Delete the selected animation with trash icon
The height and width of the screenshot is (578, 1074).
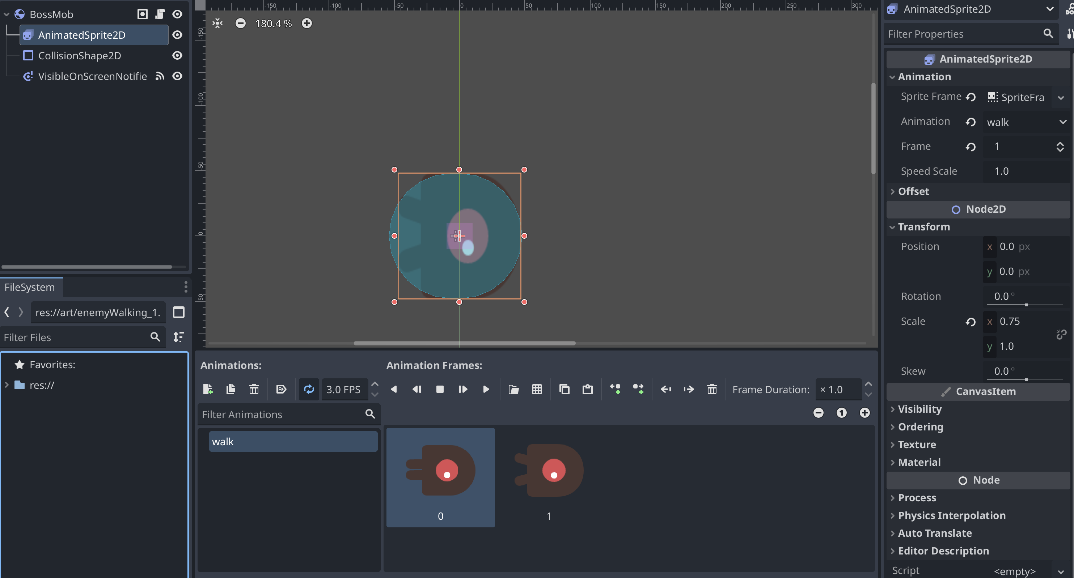pos(254,389)
